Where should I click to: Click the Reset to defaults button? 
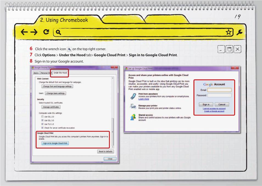pyautogui.click(x=106, y=152)
